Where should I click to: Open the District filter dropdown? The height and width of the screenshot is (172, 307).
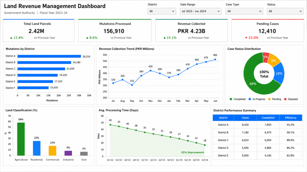(x=162, y=11)
